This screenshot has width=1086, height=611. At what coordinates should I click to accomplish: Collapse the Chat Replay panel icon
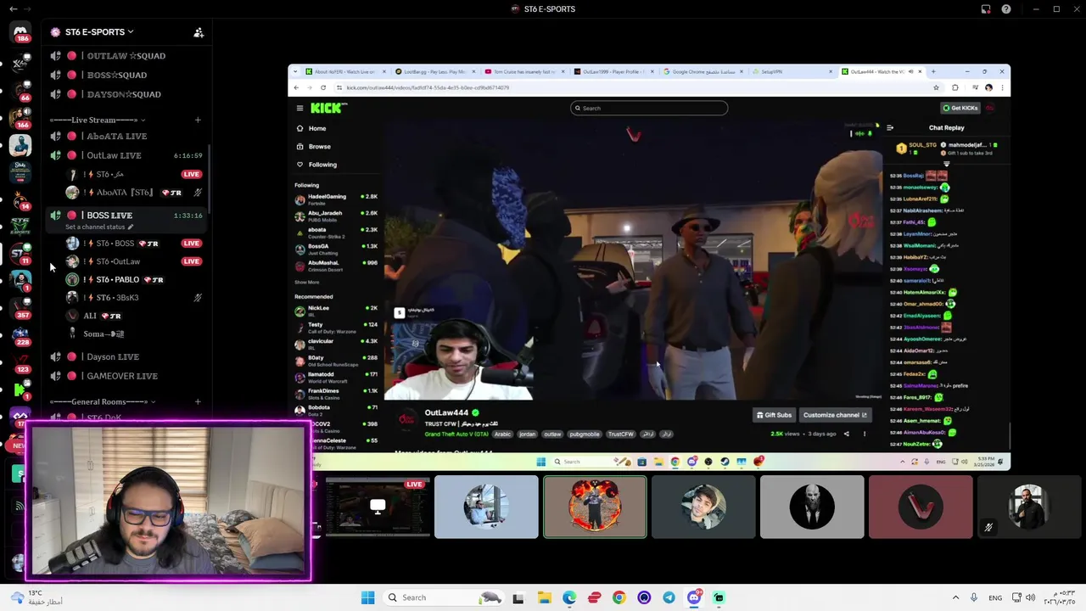click(x=889, y=128)
